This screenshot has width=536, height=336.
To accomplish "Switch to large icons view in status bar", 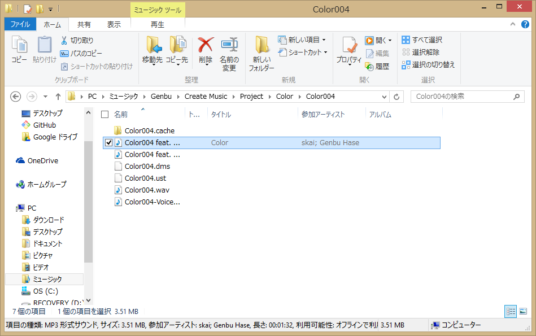I will 523,311.
